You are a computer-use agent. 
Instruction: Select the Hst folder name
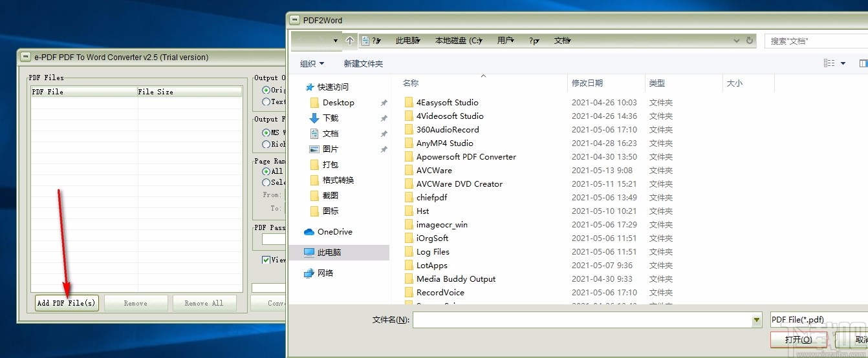(422, 211)
